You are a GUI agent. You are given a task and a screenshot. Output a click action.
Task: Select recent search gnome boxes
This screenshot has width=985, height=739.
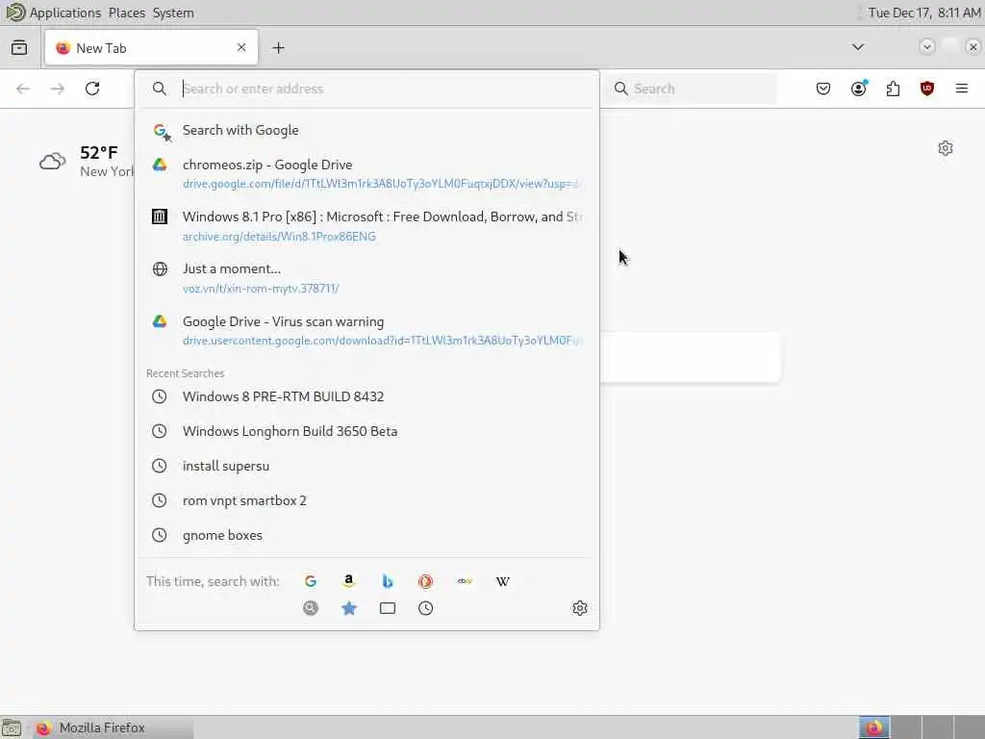[366, 535]
